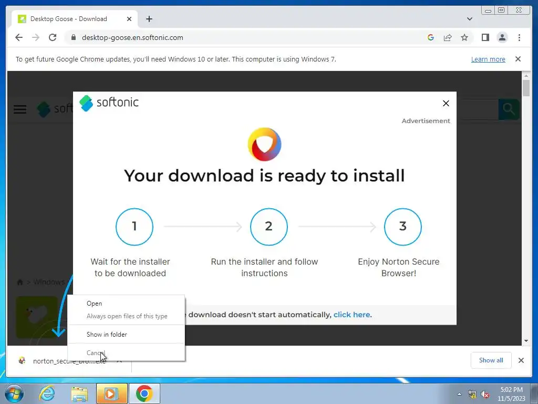Open Chrome's three-dot menu

[519, 37]
